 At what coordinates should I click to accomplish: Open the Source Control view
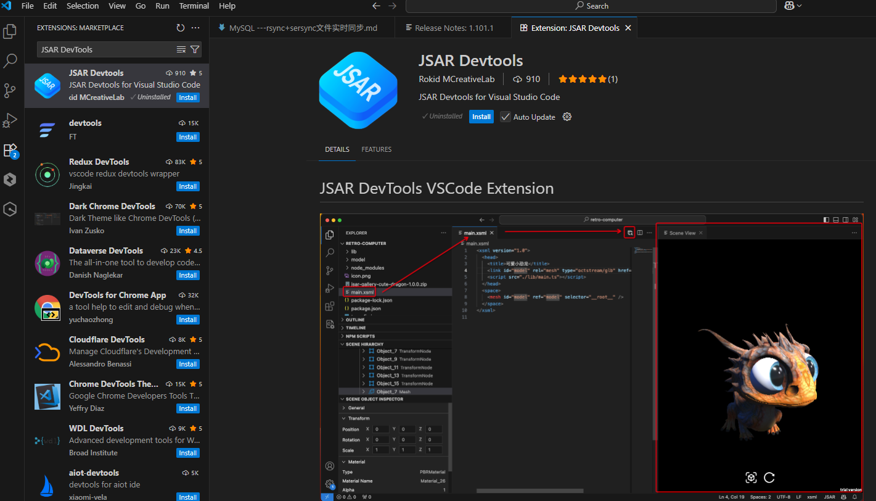click(x=10, y=90)
